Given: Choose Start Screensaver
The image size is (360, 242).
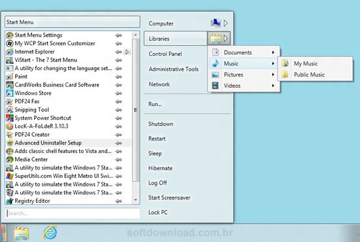Looking at the screenshot, I should point(170,198).
